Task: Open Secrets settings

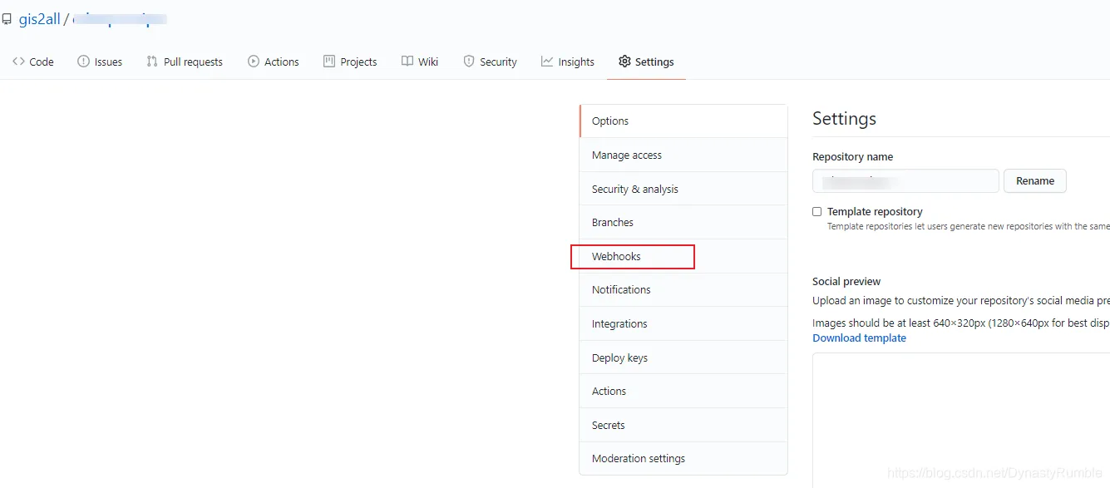Action: tap(683, 426)
